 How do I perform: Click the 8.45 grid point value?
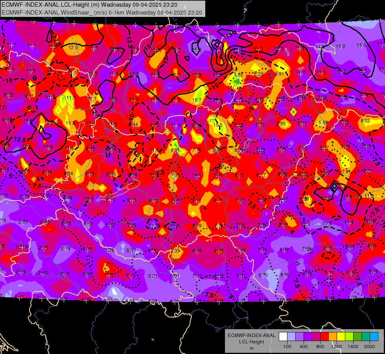point(239,175)
